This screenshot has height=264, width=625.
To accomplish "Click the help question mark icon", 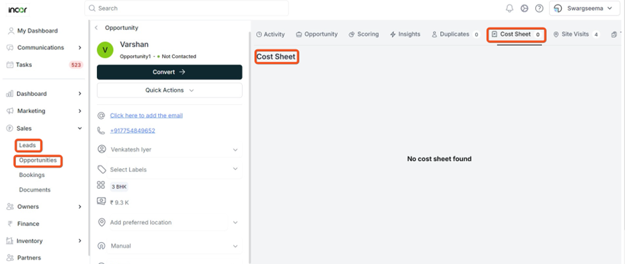I will click(539, 9).
